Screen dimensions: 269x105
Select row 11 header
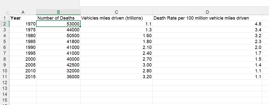[5, 76]
